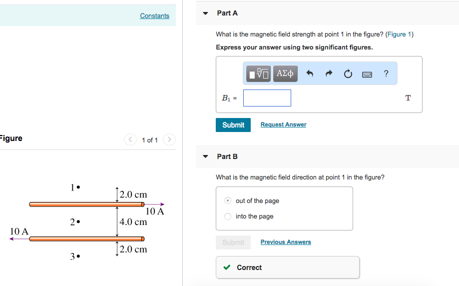
Task: Click the disabled Part B Submit button
Action: click(233, 242)
